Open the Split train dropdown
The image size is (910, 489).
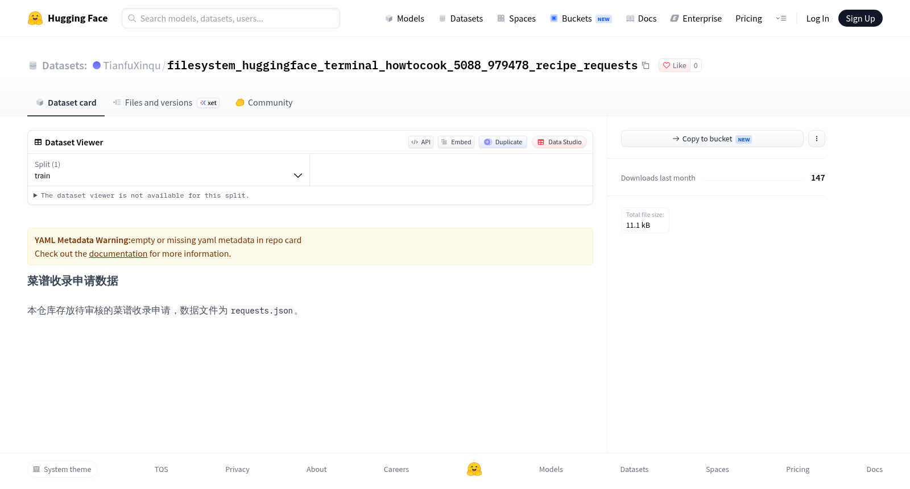168,170
